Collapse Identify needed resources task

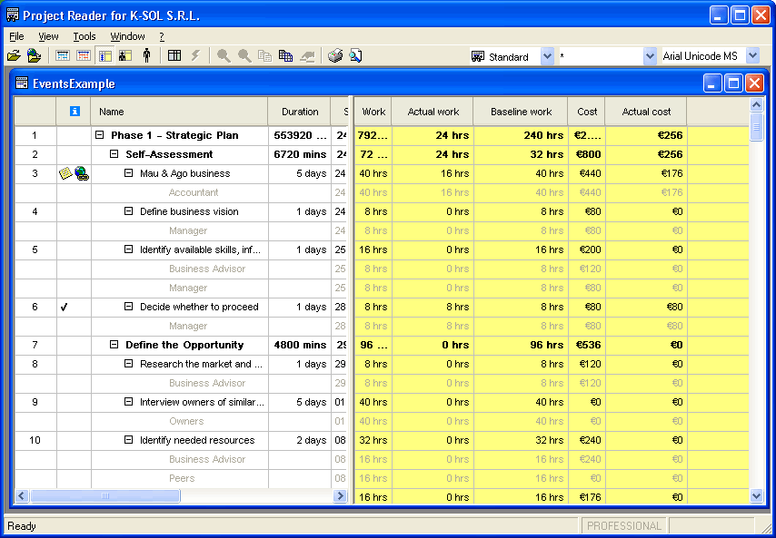point(129,440)
